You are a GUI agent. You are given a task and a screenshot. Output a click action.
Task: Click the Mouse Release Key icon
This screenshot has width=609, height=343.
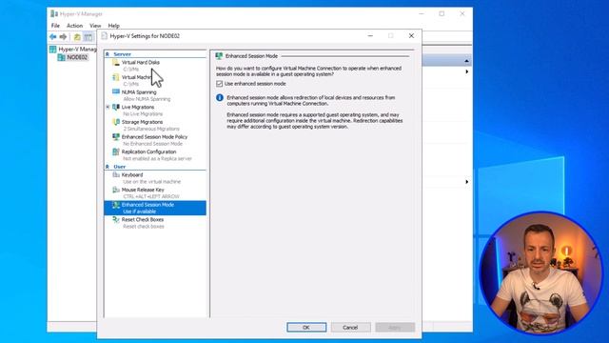tap(116, 190)
